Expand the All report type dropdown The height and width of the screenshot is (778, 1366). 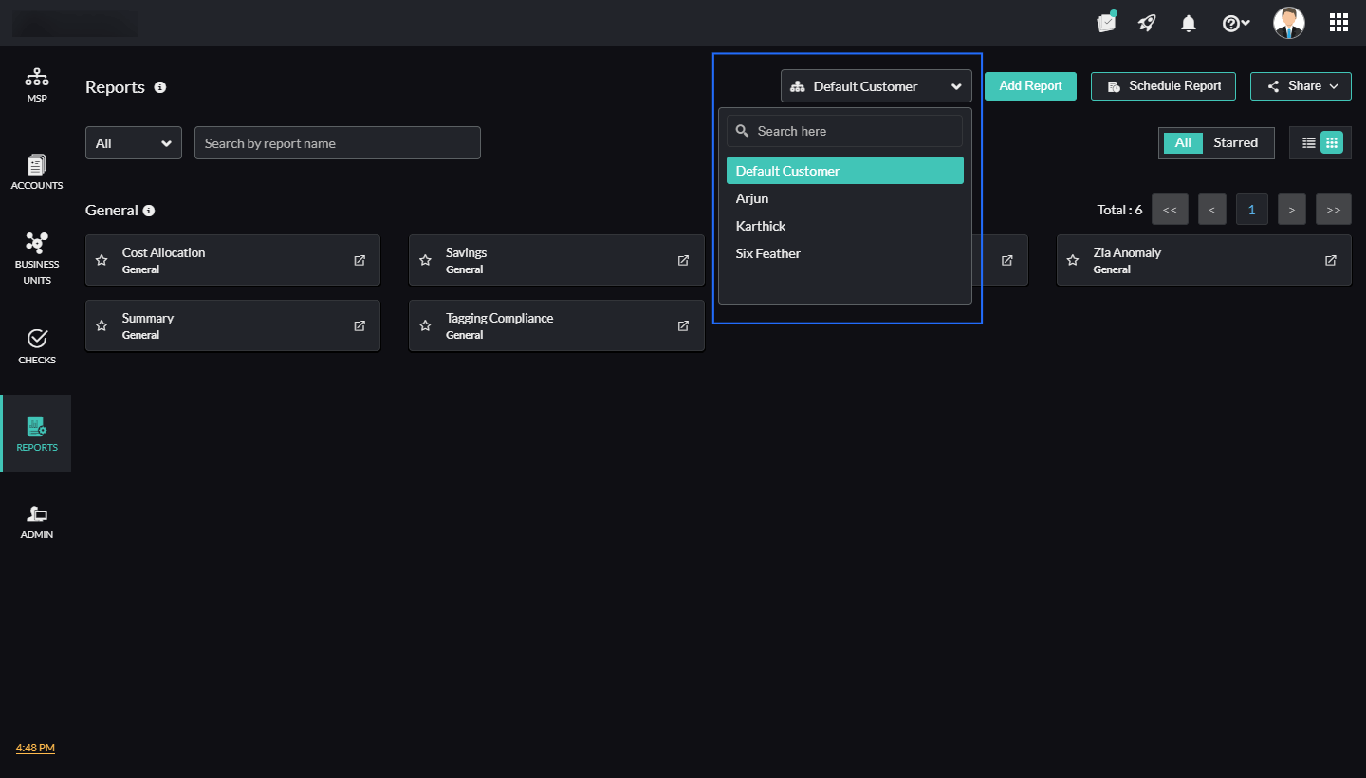[x=134, y=143]
